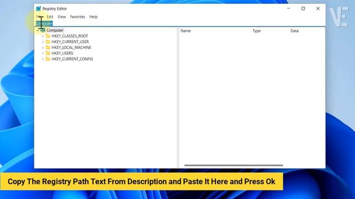Expand the HKEY_CURRENT_USER chevron
Image resolution: width=355 pixels, height=199 pixels.
coord(43,42)
